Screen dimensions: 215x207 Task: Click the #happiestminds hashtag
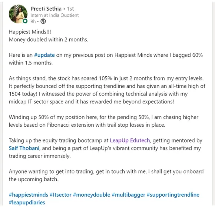pyautogui.click(x=29, y=195)
